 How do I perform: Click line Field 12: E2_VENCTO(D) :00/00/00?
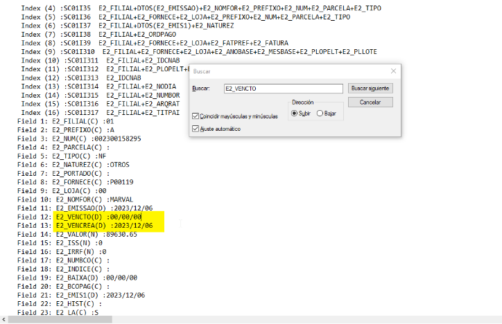coord(80,217)
